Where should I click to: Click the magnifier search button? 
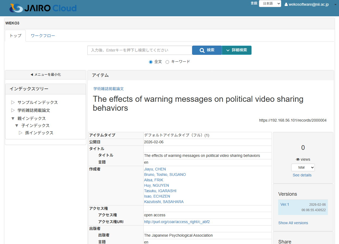pyautogui.click(x=207, y=50)
